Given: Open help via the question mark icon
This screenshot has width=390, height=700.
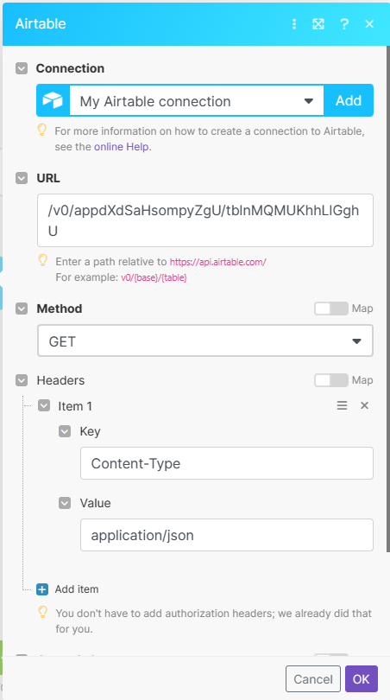Looking at the screenshot, I should 344,23.
